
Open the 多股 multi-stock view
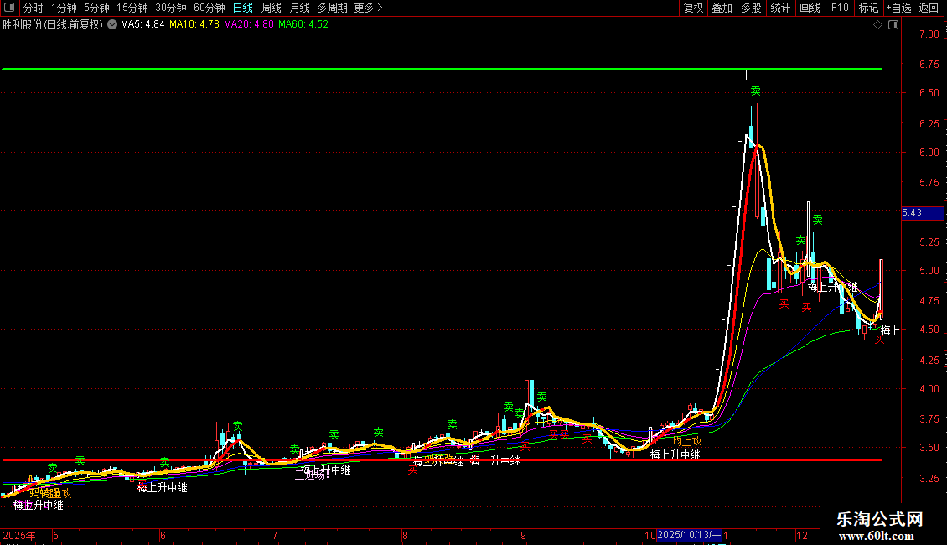[752, 8]
